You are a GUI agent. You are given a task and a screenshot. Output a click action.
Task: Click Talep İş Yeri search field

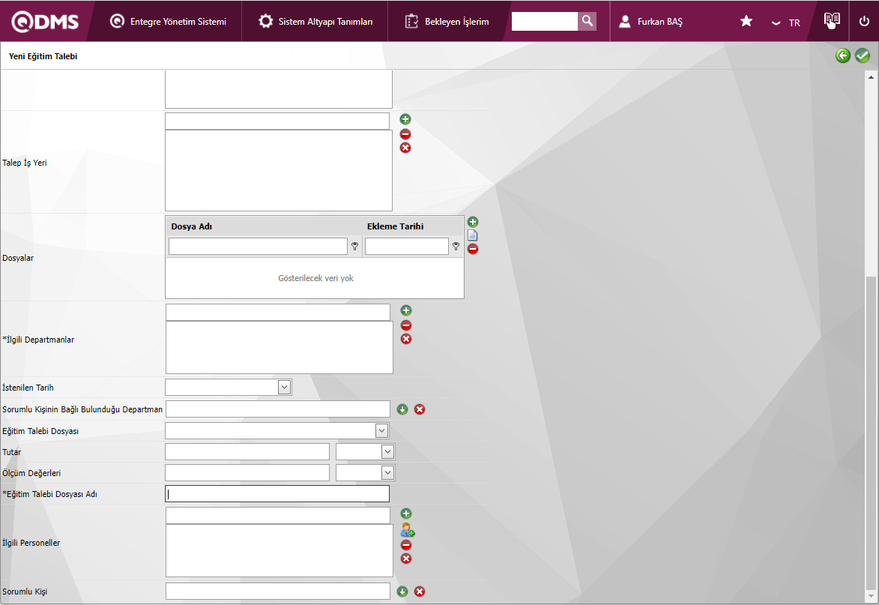pos(277,121)
